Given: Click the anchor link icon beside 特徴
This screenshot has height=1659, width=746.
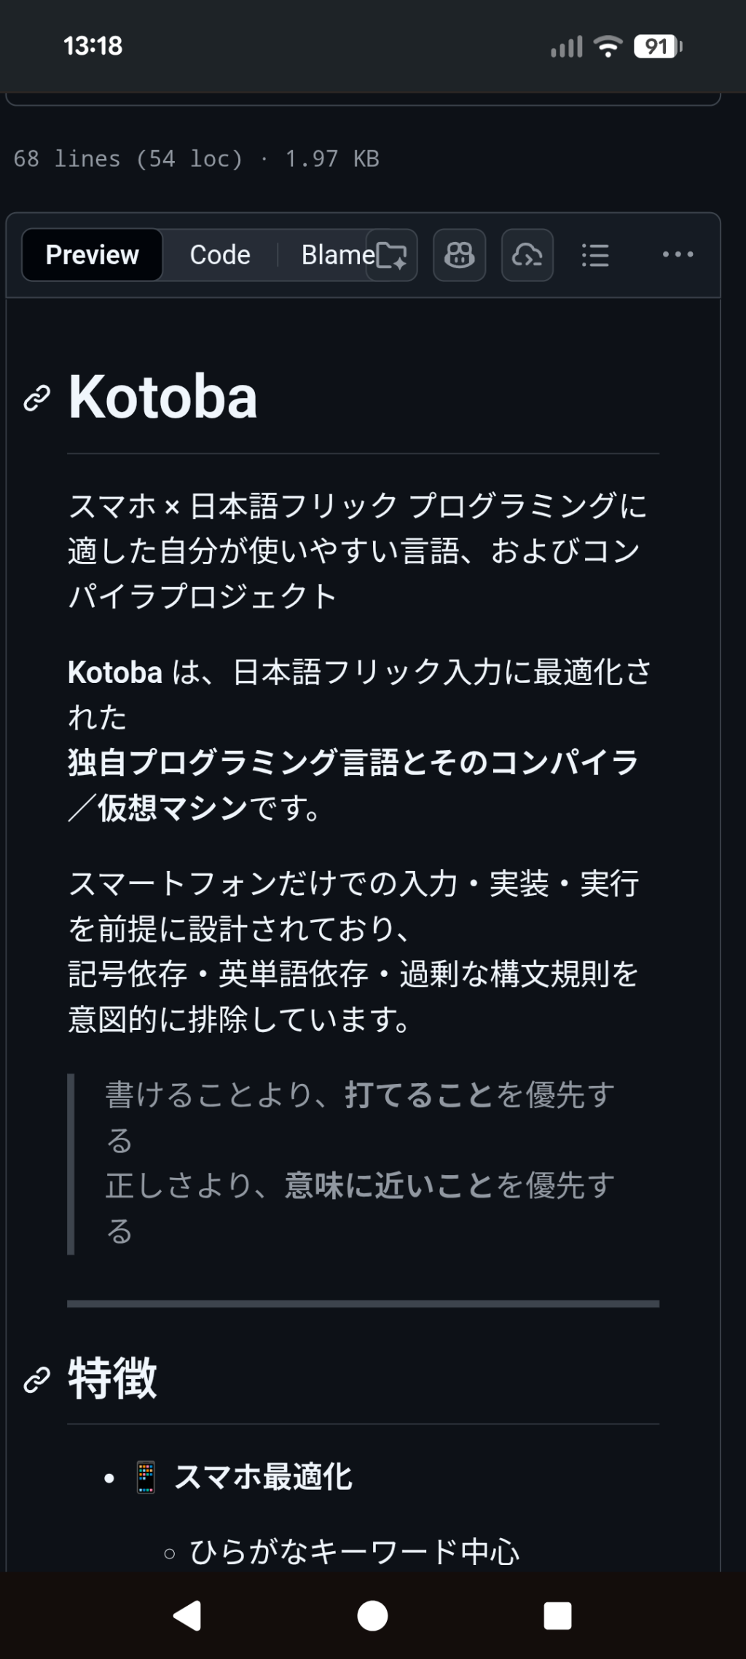Looking at the screenshot, I should (x=37, y=1380).
